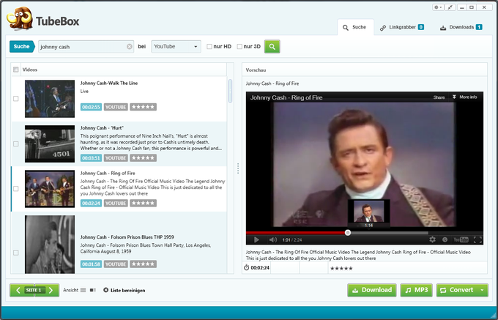Click the MP3 button
Image resolution: width=498 pixels, height=320 pixels.
[x=417, y=290]
